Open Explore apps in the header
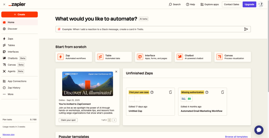This screenshot has width=269, height=138. [x=209, y=4]
